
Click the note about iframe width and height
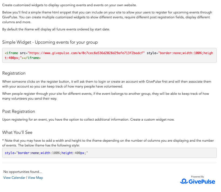(108, 143)
